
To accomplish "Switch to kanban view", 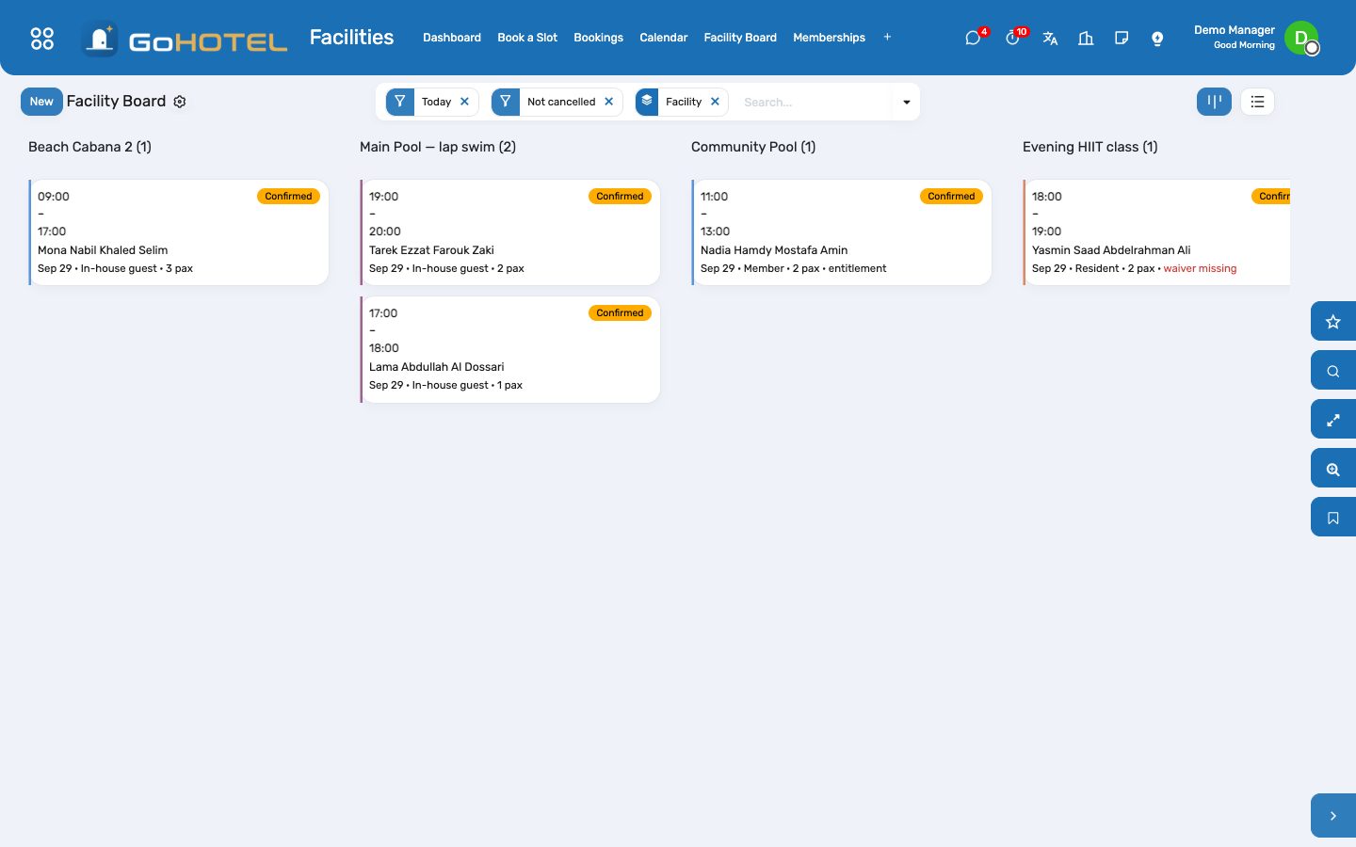I will pos(1214,102).
